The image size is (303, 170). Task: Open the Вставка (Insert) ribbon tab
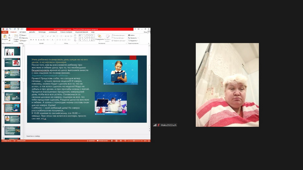coord(23,32)
